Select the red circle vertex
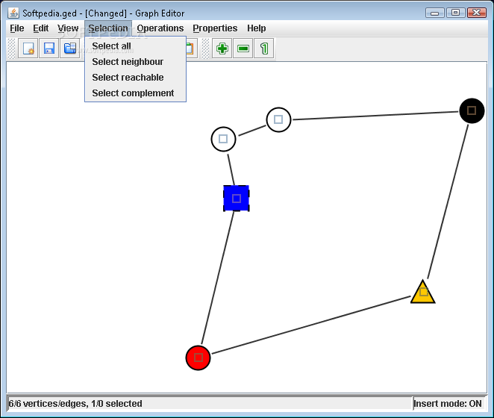Screen dimensions: 494x418 tap(198, 358)
